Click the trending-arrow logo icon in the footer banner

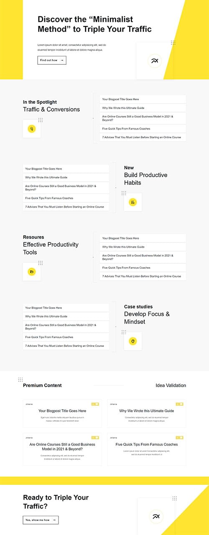pos(156,517)
